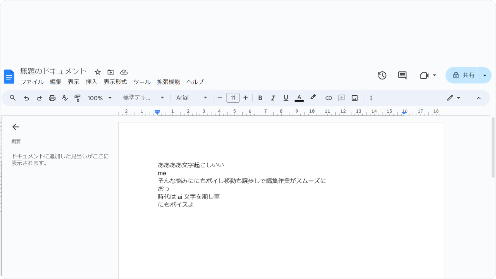
Task: Click the text line おっ
Action: point(164,189)
